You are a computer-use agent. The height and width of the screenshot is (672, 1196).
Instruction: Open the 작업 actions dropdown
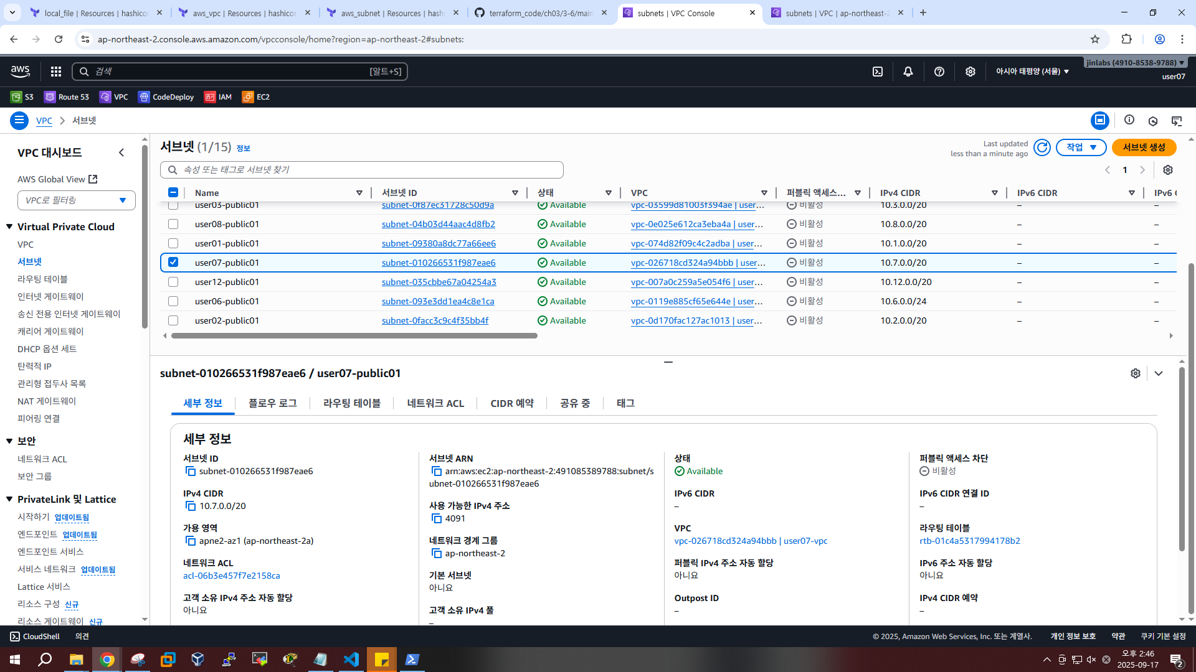1081,147
